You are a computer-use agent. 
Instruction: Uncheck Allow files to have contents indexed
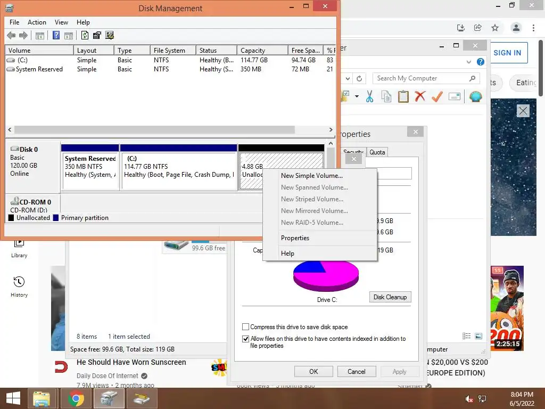245,339
